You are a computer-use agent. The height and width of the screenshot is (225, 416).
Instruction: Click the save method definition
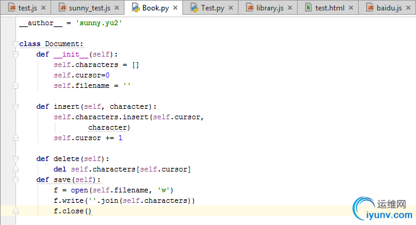[68, 180]
